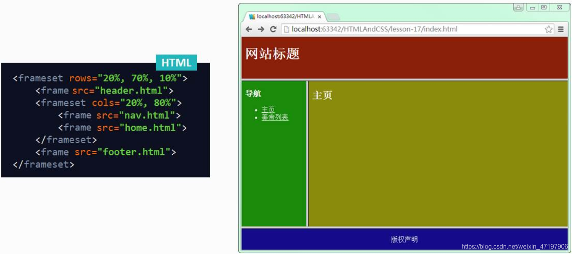Close the browser window
The image size is (572, 254).
coord(559,7)
